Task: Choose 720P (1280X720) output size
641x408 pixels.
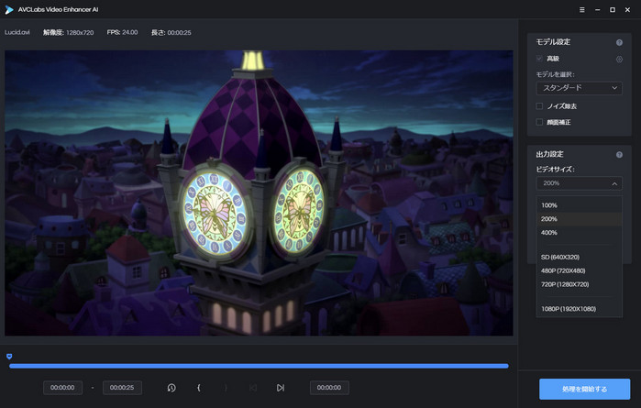Action: pos(579,284)
